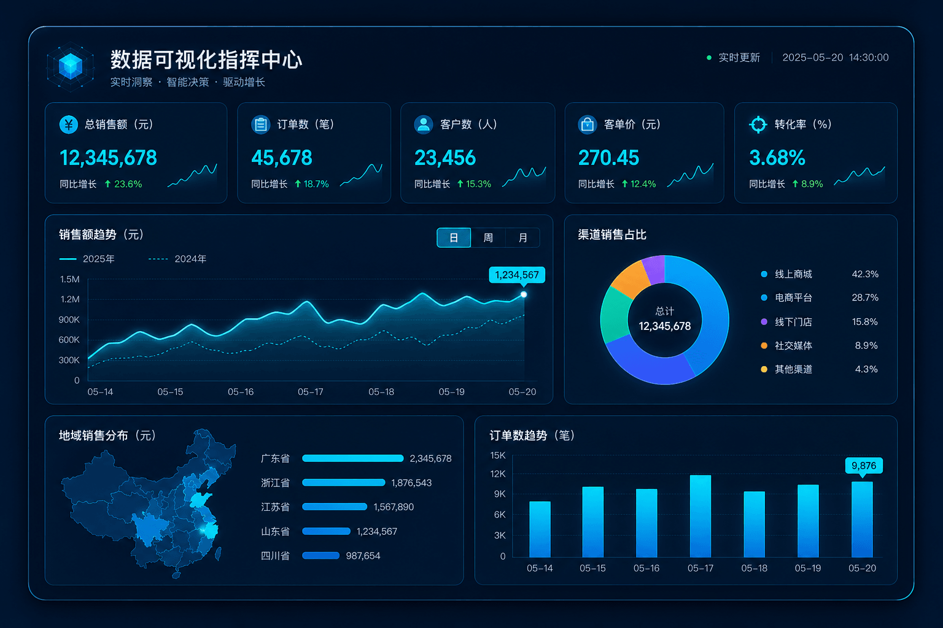Click the sparkline in the 客单价 card

coord(690,175)
